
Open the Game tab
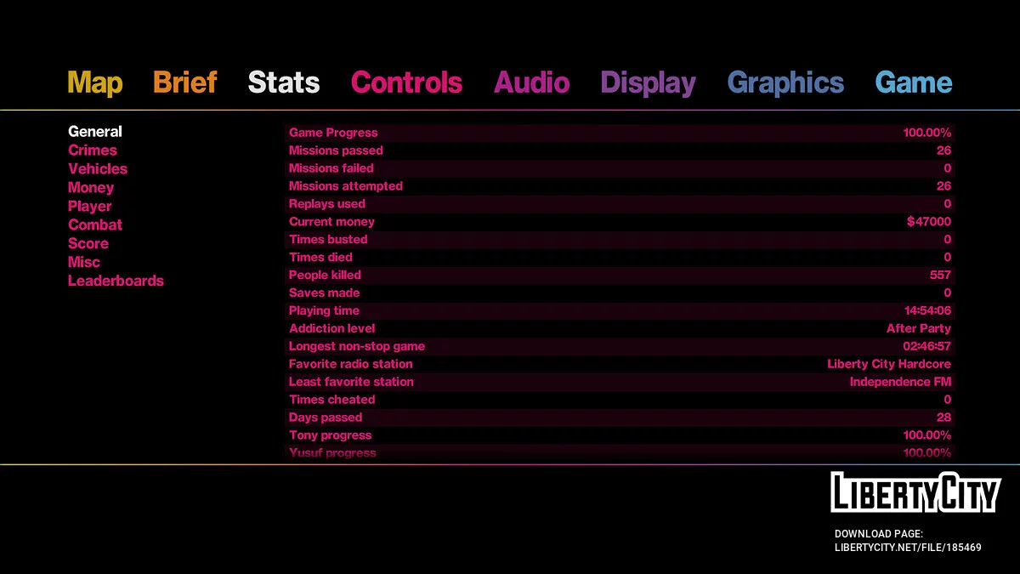(x=913, y=82)
